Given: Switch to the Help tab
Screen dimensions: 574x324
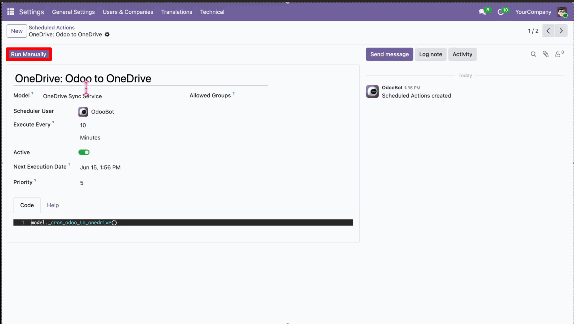Looking at the screenshot, I should [53, 205].
